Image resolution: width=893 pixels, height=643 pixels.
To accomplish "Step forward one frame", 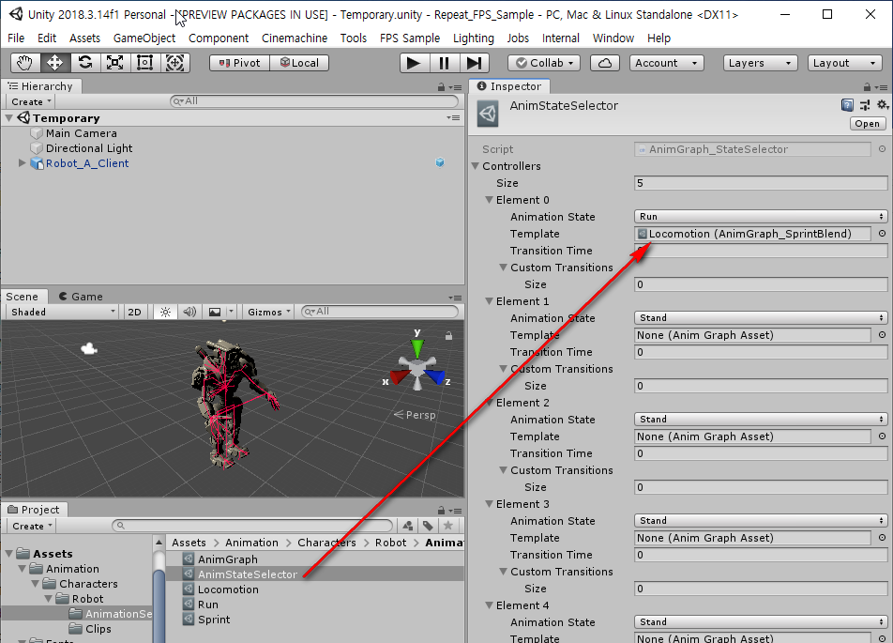I will (x=474, y=63).
